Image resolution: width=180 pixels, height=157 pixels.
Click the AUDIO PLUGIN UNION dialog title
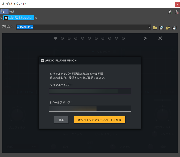click(x=61, y=60)
